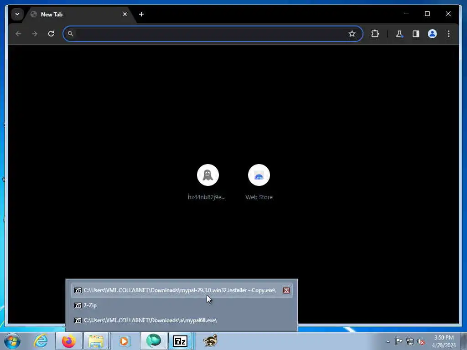
Task: Maximize the browser window
Action: pos(427,14)
